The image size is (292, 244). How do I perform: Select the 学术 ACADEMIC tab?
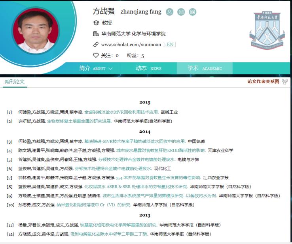[x=205, y=68]
